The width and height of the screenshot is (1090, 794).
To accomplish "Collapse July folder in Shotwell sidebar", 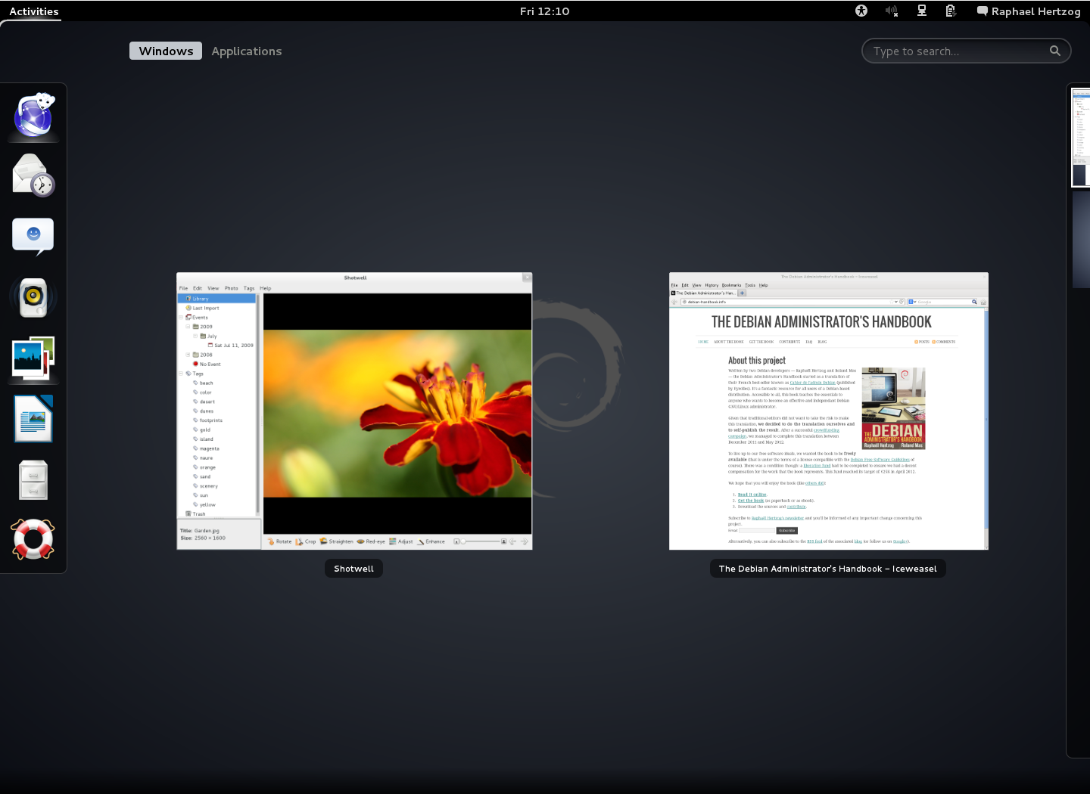I will [195, 336].
